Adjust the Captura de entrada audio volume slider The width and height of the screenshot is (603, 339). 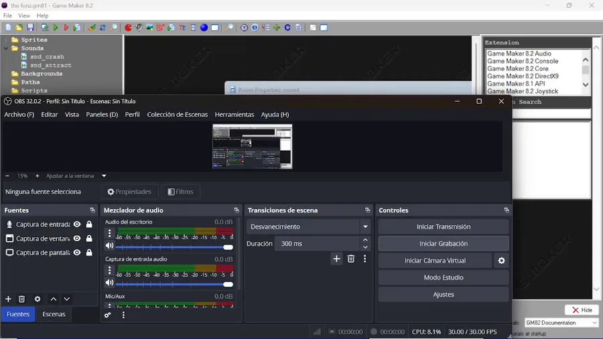174,285
